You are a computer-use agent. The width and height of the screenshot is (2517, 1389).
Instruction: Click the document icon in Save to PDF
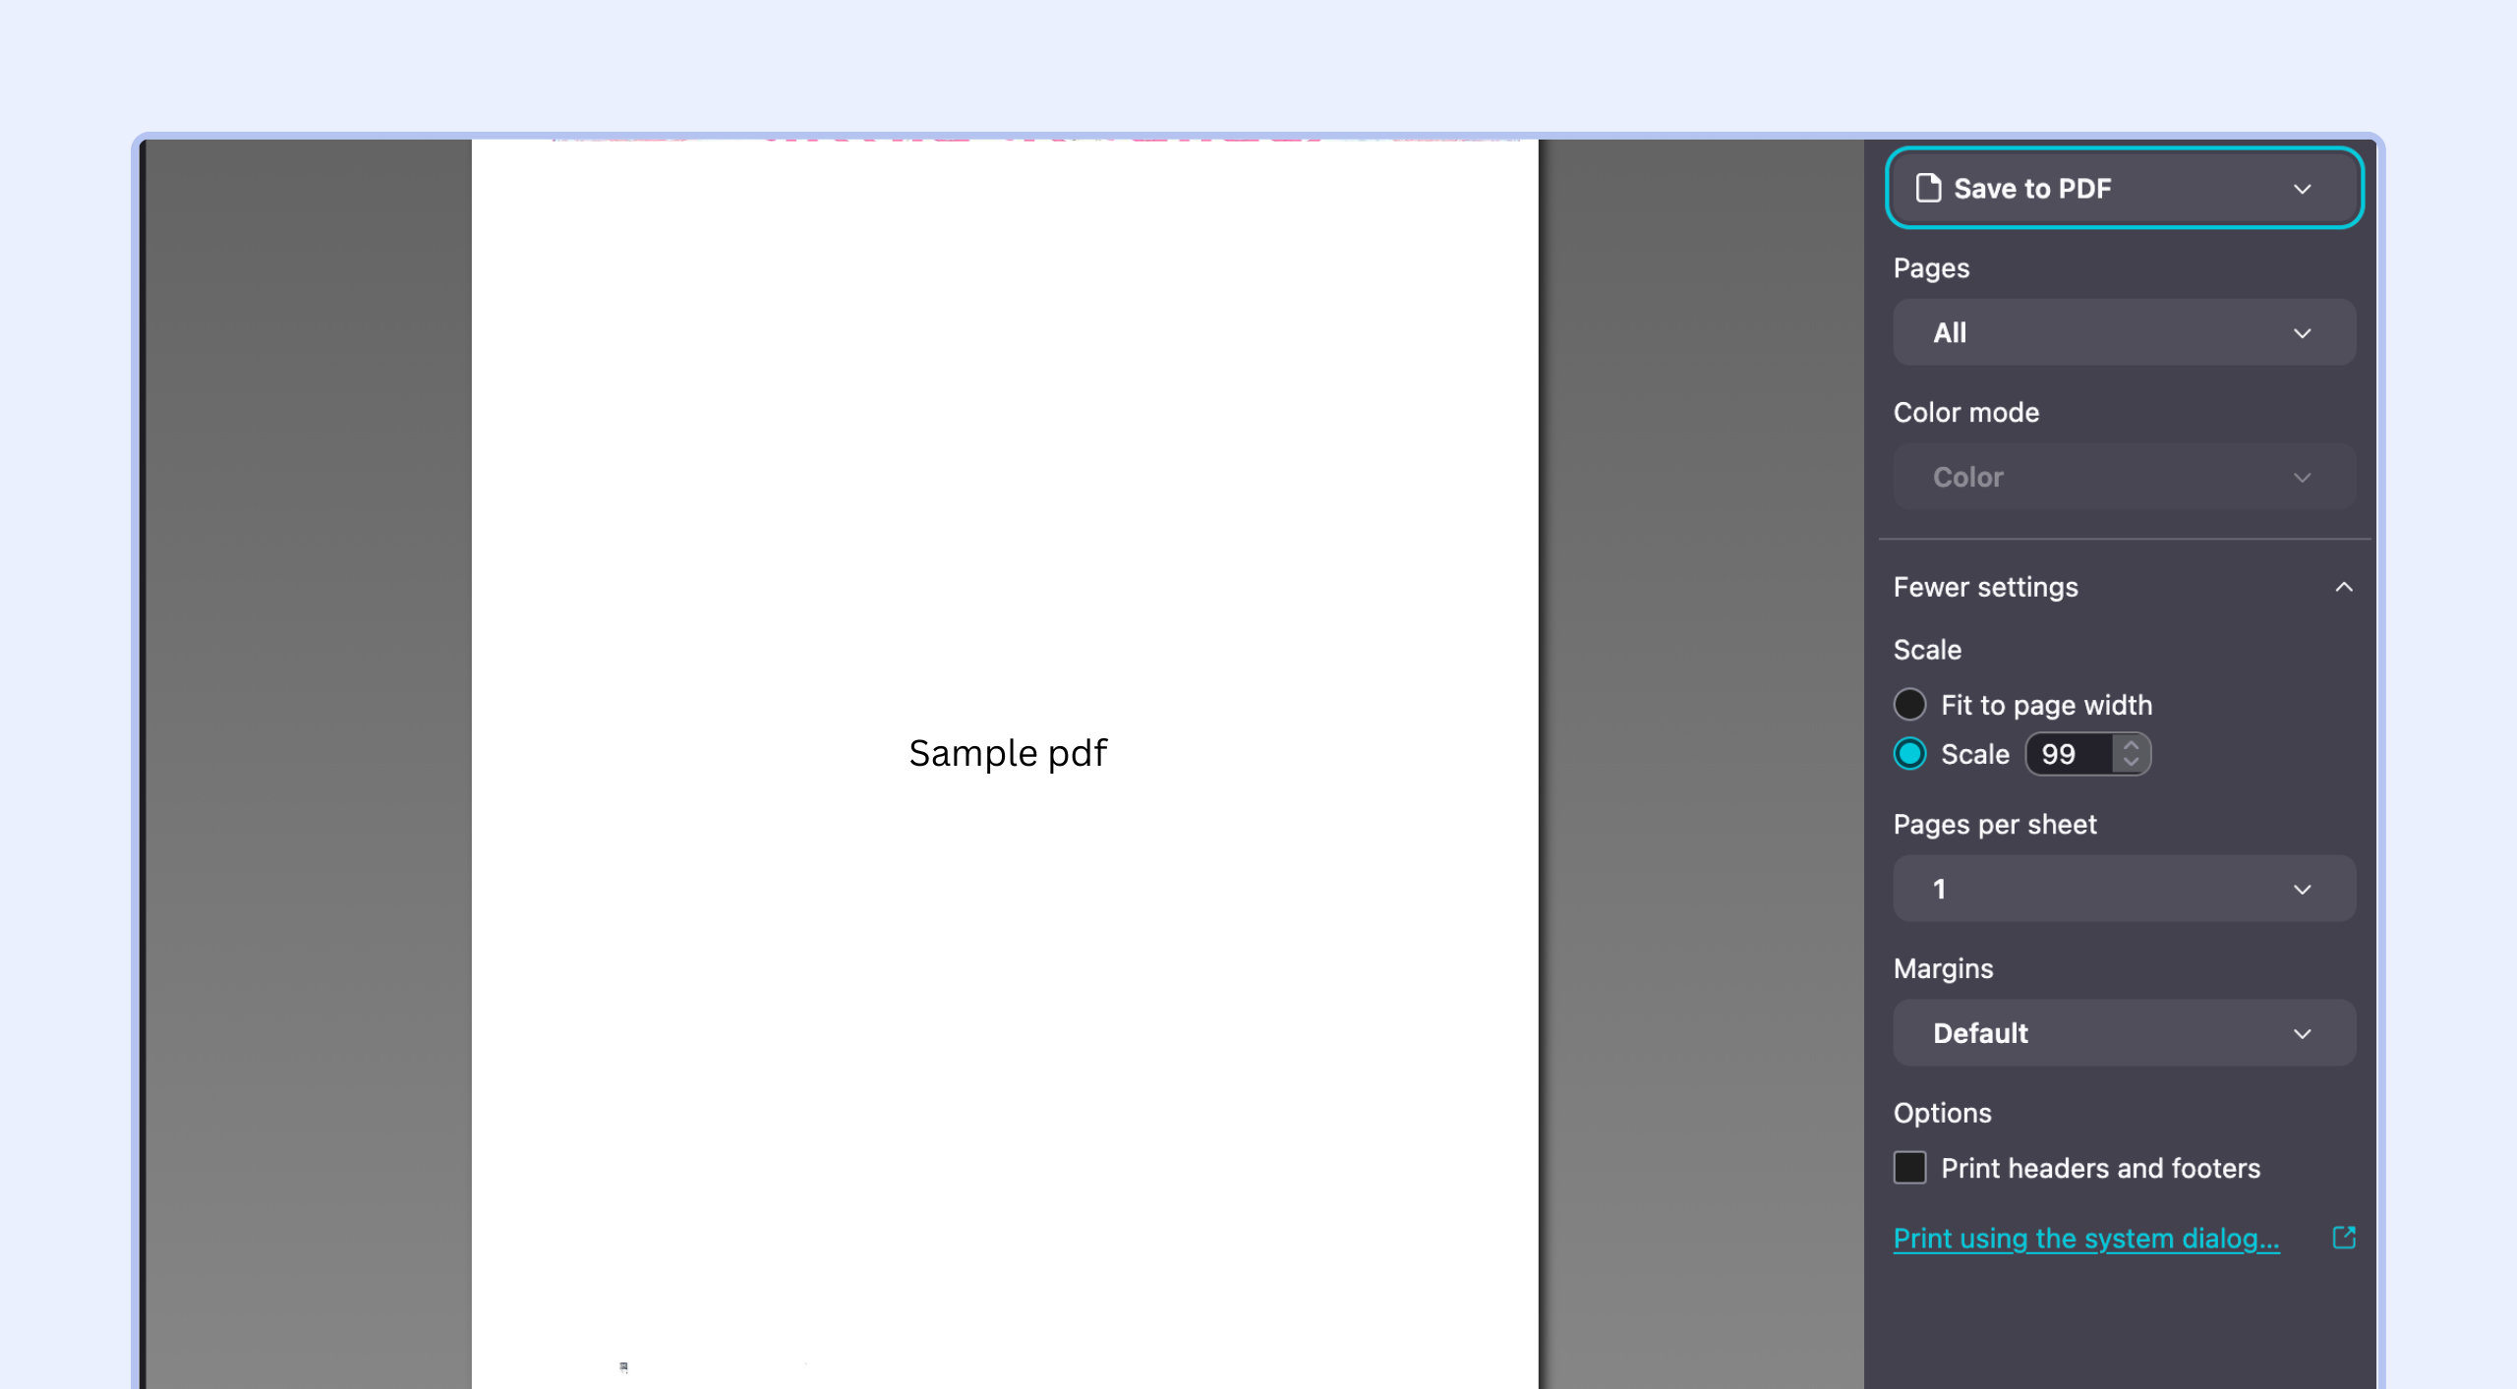tap(1928, 188)
